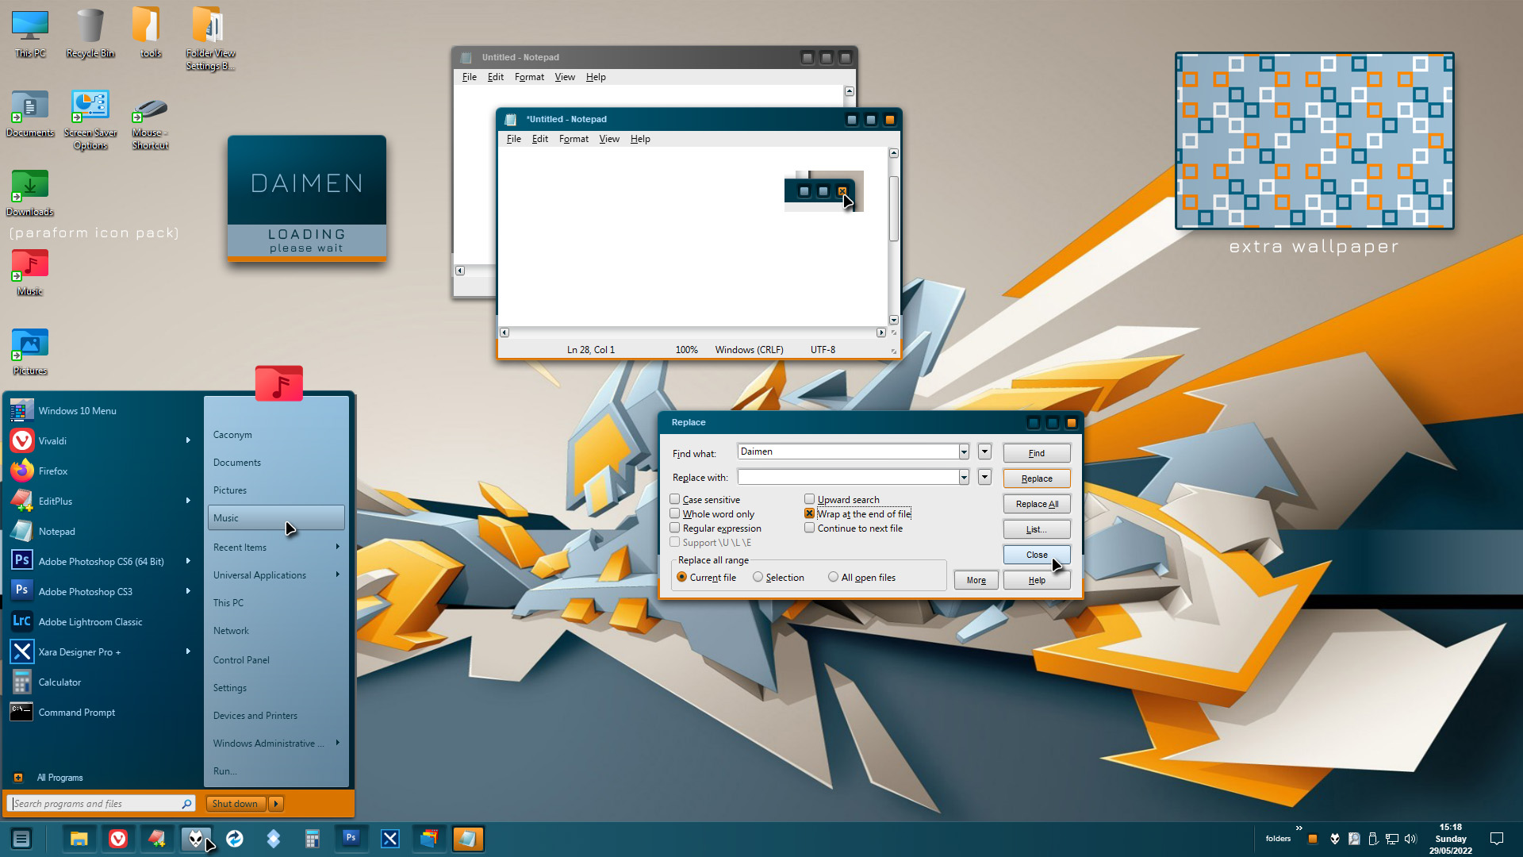Expand the Find what dropdown arrow
The image size is (1523, 857).
pos(964,452)
